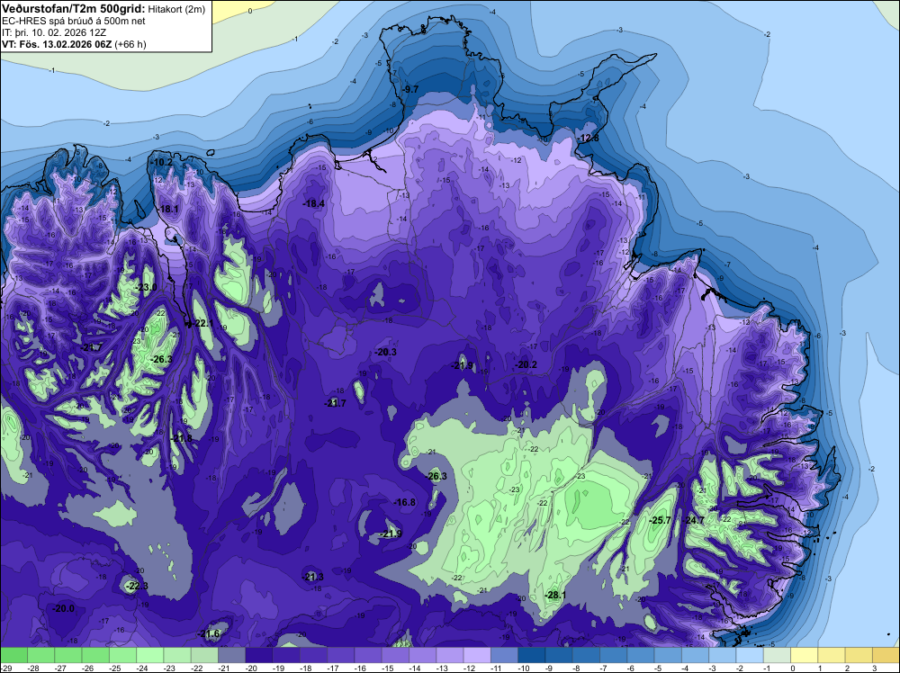Select the -21 gray-blue legend swatch

pyautogui.click(x=231, y=655)
